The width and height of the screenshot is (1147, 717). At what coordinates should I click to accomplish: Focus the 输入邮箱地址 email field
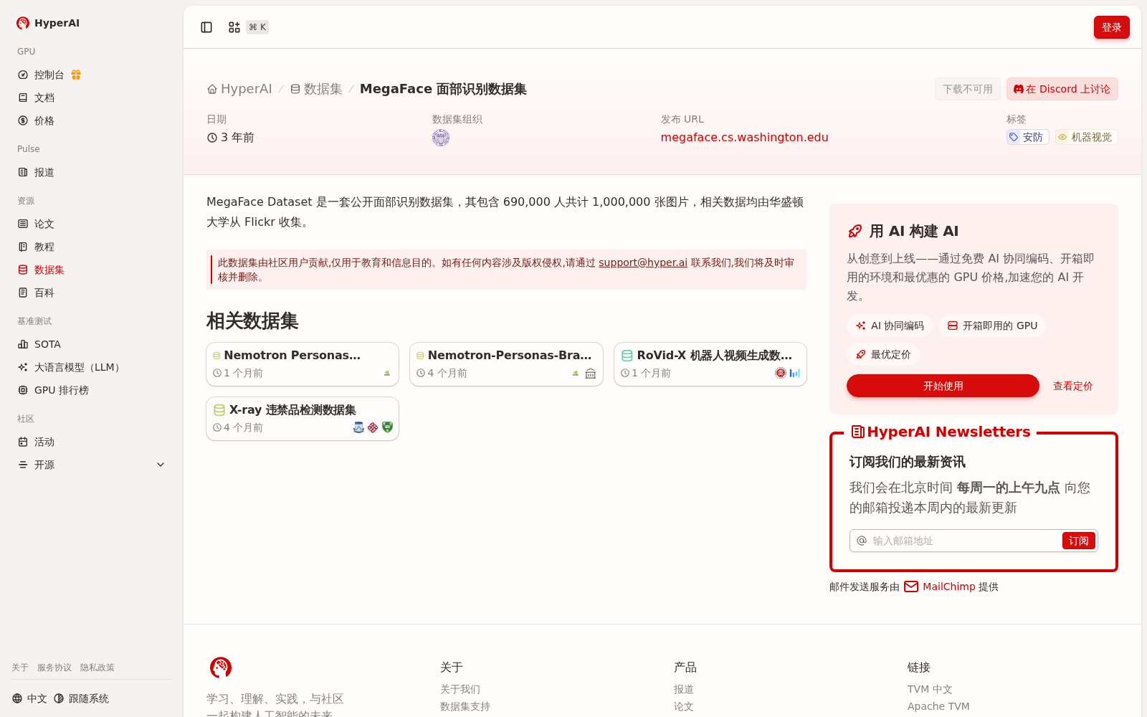pyautogui.click(x=964, y=541)
